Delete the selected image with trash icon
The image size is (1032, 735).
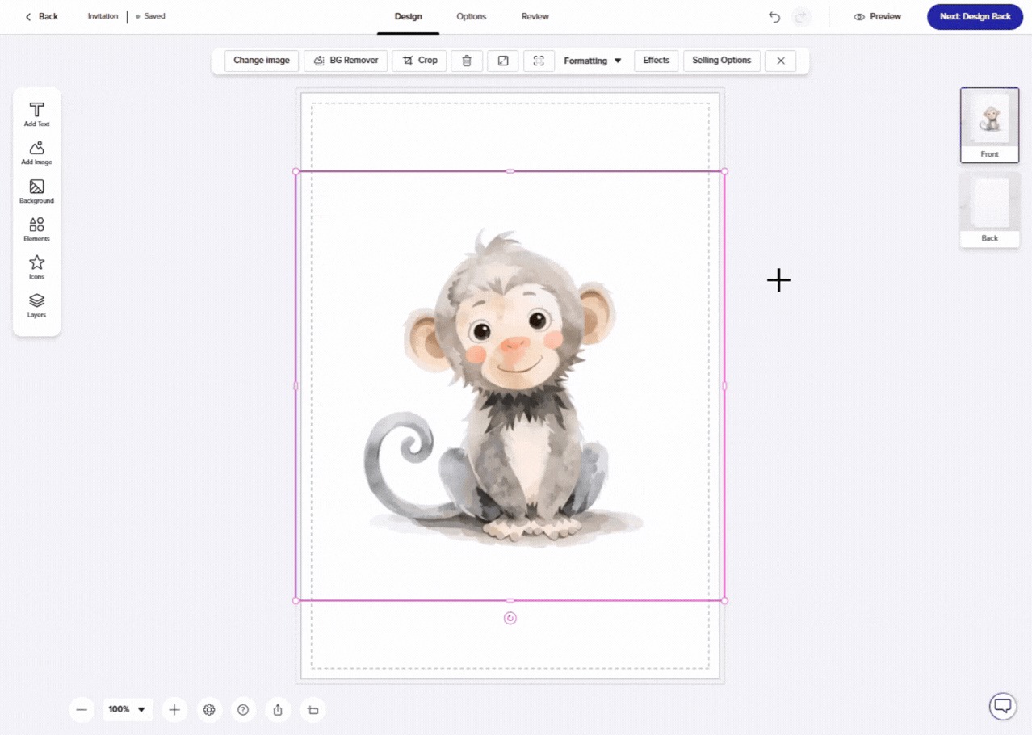(x=467, y=61)
